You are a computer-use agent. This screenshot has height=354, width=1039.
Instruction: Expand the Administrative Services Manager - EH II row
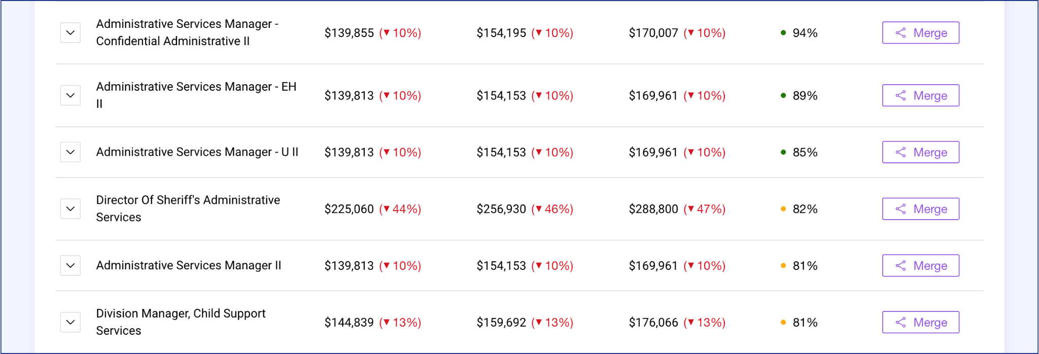tap(71, 95)
